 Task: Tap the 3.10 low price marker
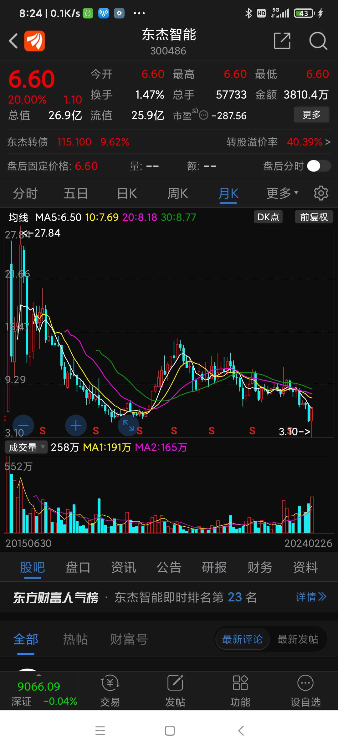coord(294,432)
